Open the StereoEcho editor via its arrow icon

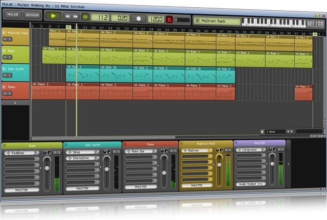pos(97,158)
